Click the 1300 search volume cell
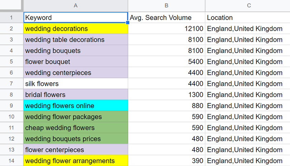The height and width of the screenshot is (166, 290). [x=166, y=95]
